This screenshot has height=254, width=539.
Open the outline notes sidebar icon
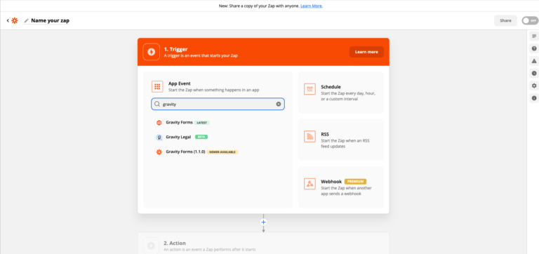pos(534,36)
